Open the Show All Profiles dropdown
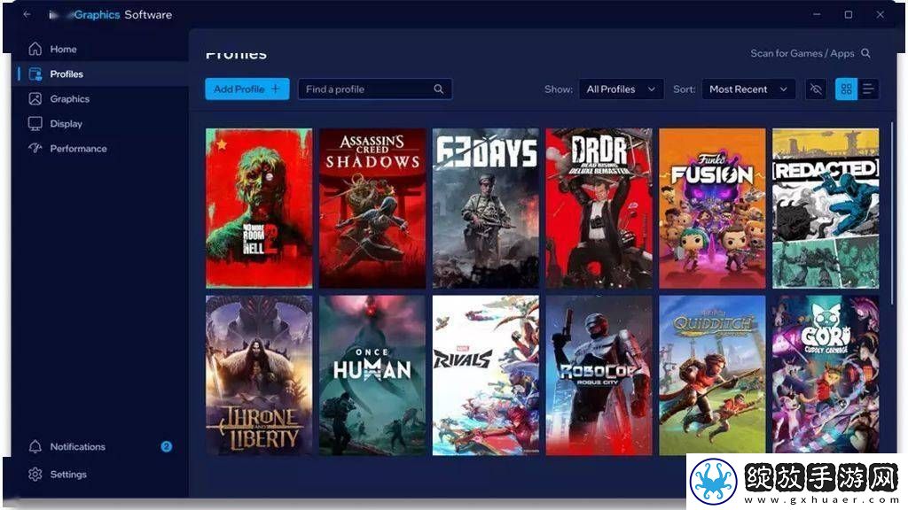Screen dimensions: 908x510 (621, 89)
